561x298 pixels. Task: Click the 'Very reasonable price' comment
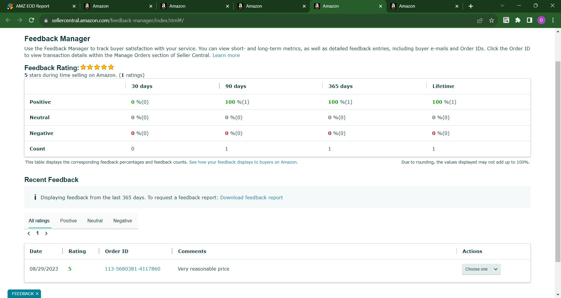pyautogui.click(x=204, y=269)
